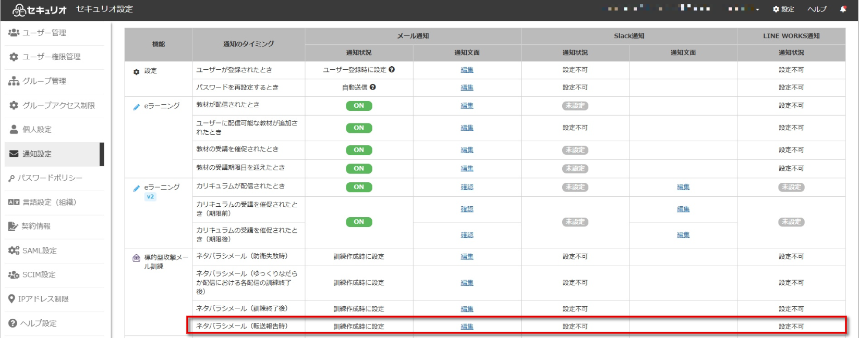Click 編集 link for ネタバラシメール（転送報告時）
859x338 pixels.
(x=467, y=327)
